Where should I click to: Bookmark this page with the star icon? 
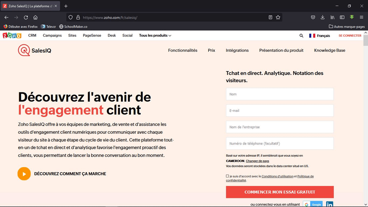[278, 18]
